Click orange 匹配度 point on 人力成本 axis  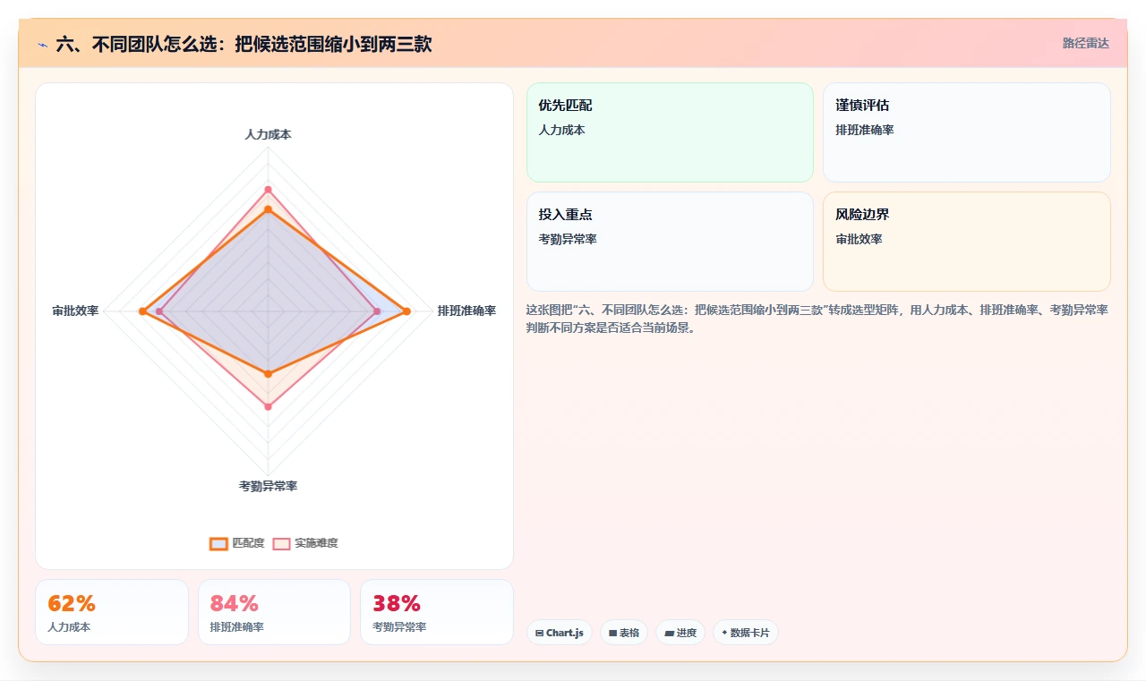click(268, 209)
